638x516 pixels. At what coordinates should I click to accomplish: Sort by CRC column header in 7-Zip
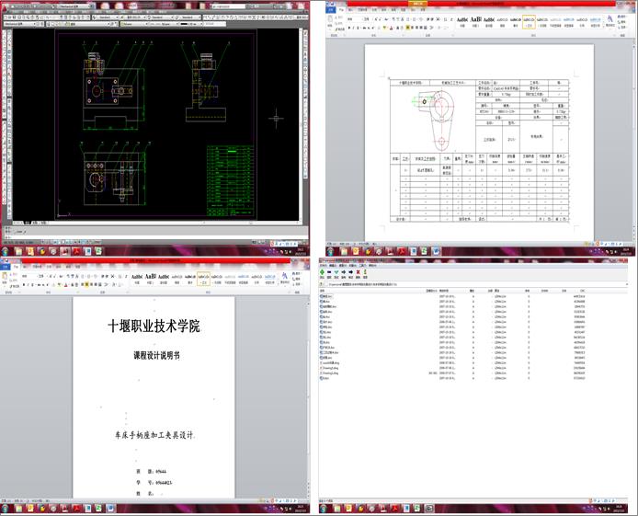coord(583,291)
